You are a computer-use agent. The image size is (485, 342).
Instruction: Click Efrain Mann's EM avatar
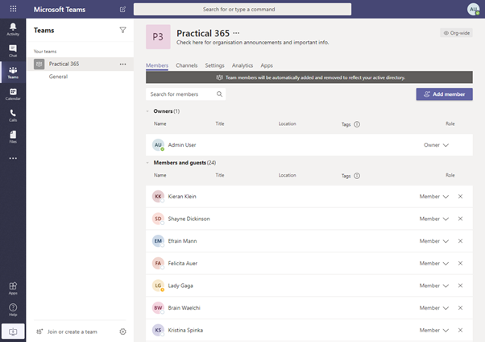(158, 241)
